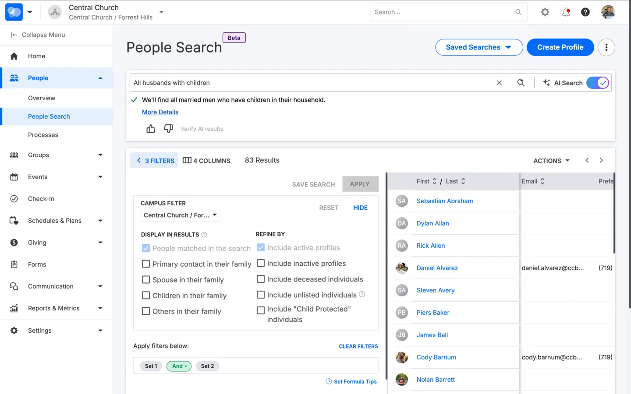Viewport: 631px width, 394px height.
Task: Open Daniel Alvarez's profile
Action: point(437,268)
